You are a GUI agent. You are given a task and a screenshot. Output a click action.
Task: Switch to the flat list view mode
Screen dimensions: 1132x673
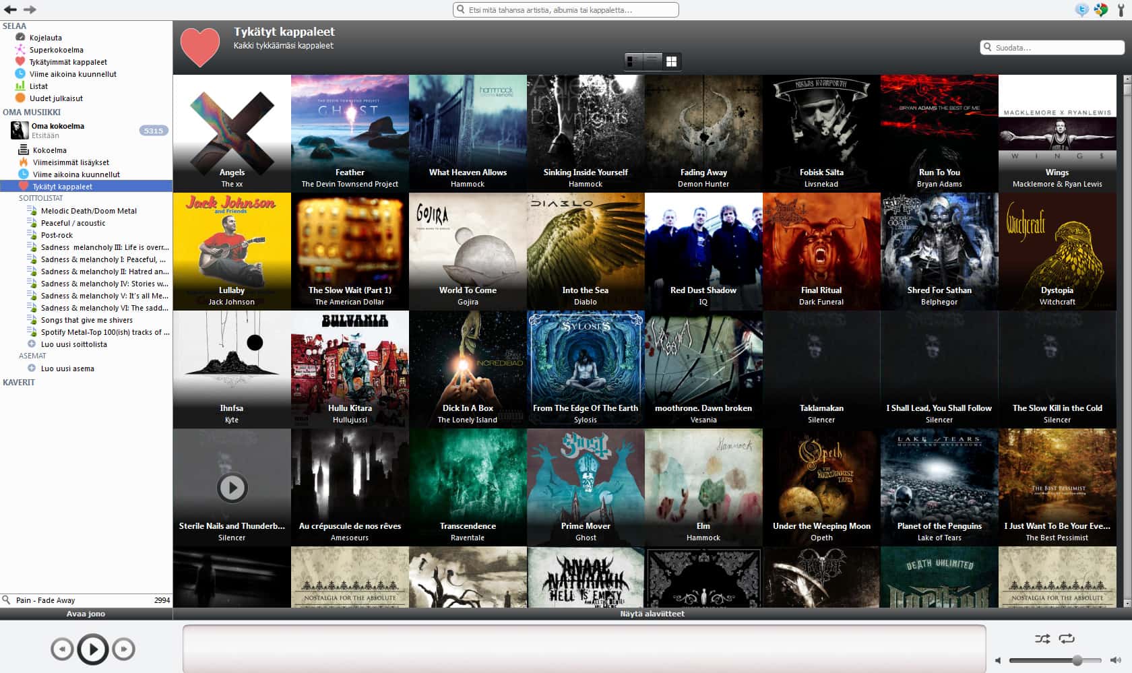(x=653, y=61)
